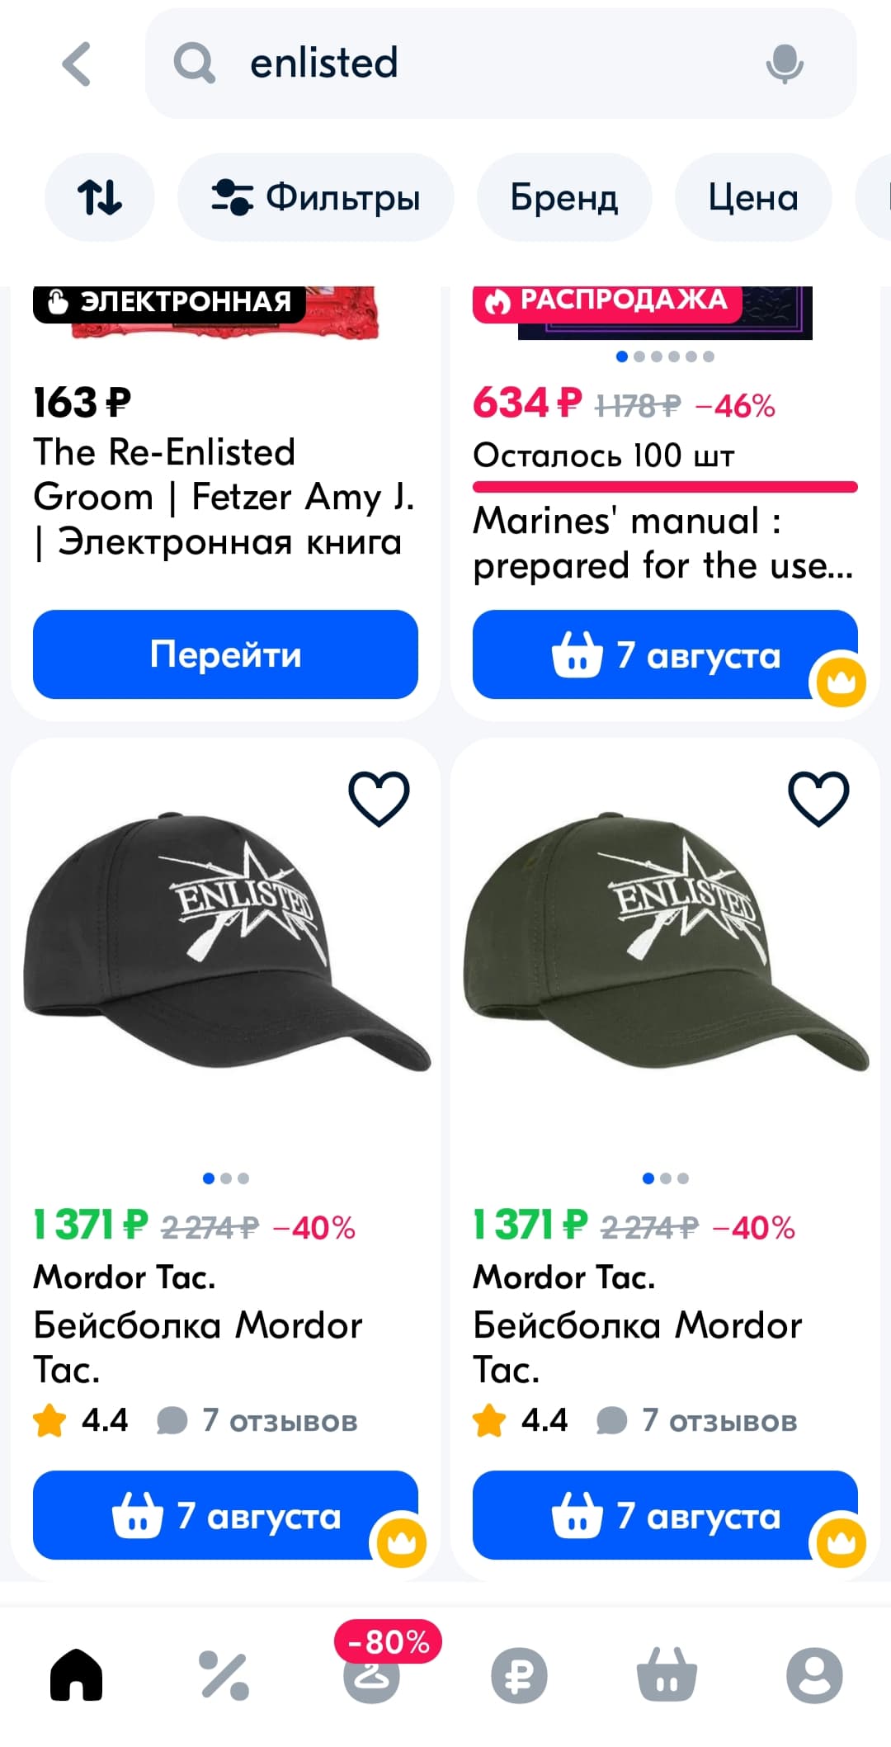Screen dimensions: 891x1747
Task: Expand the Цена price filter
Action: [753, 197]
